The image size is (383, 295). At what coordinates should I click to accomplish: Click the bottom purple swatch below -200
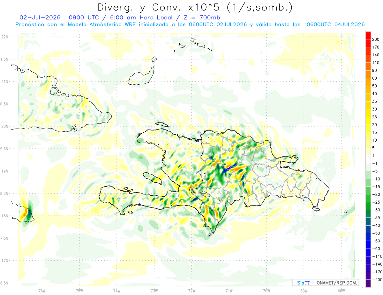tap(368, 283)
